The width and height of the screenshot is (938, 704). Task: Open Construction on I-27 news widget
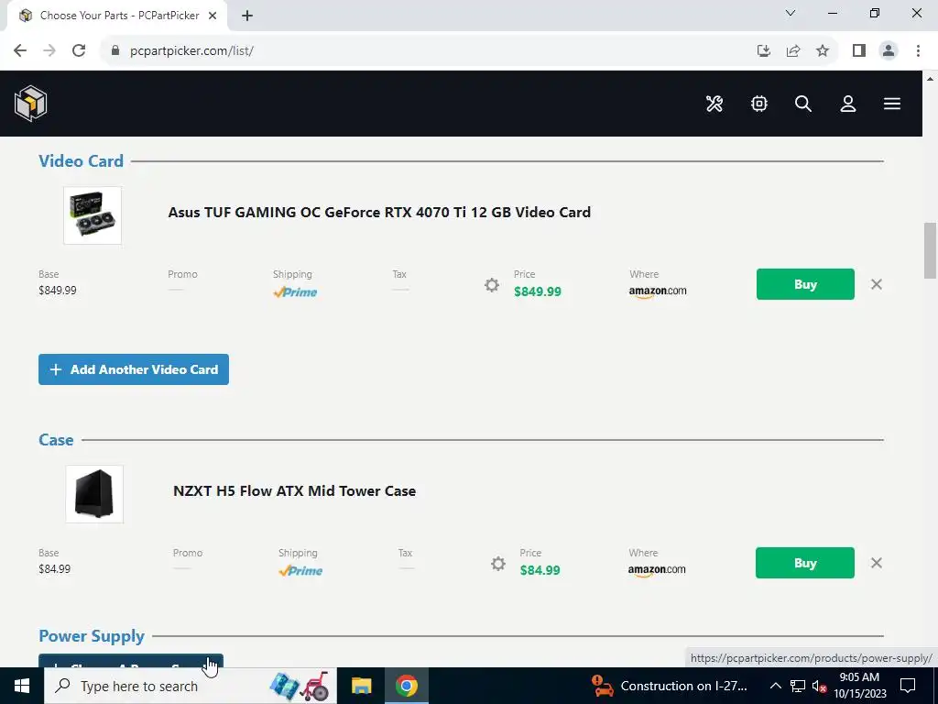pyautogui.click(x=669, y=686)
